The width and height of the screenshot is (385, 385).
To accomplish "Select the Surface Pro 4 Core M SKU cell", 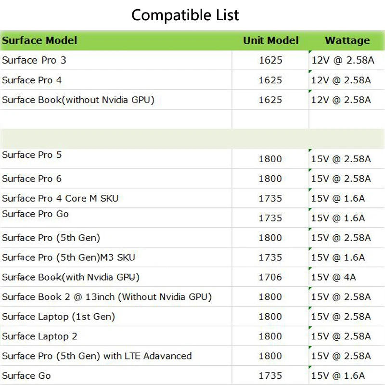I will pyautogui.click(x=60, y=198).
